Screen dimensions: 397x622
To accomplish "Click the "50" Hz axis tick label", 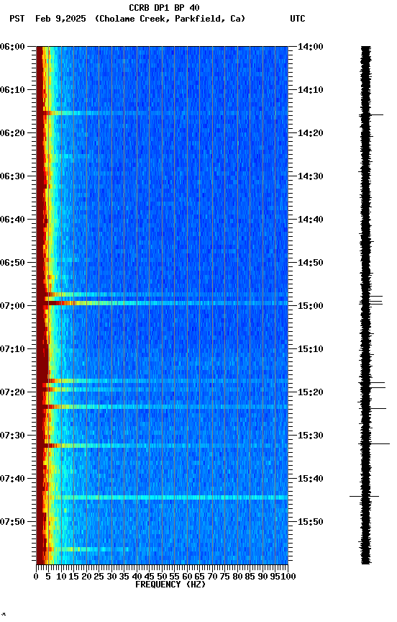I will click(162, 577).
